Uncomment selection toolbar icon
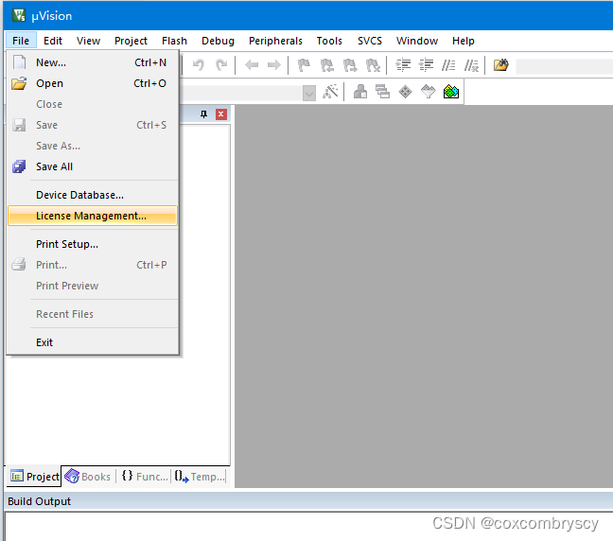This screenshot has height=541, width=613. 471,65
